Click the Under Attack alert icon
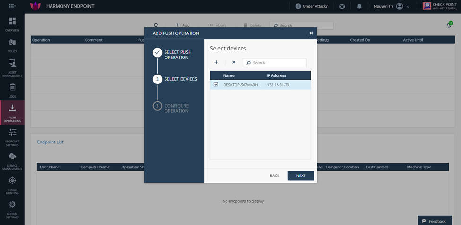This screenshot has width=461, height=225. coord(298,6)
